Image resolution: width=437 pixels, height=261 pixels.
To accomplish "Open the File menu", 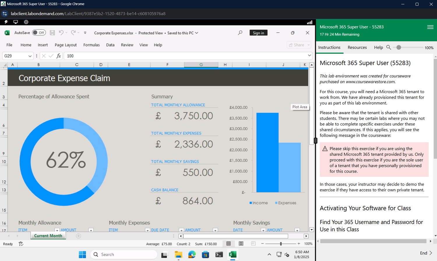I will tap(9, 45).
